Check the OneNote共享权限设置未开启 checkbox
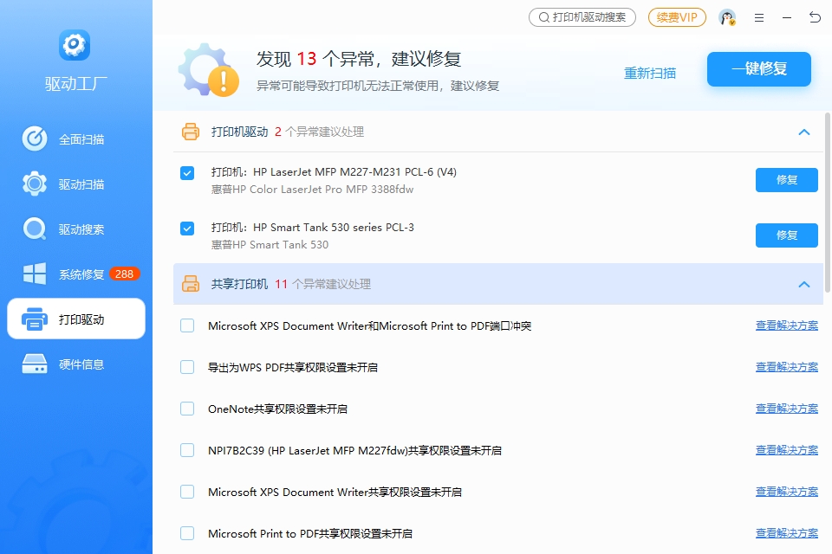Image resolution: width=832 pixels, height=554 pixels. pos(187,409)
